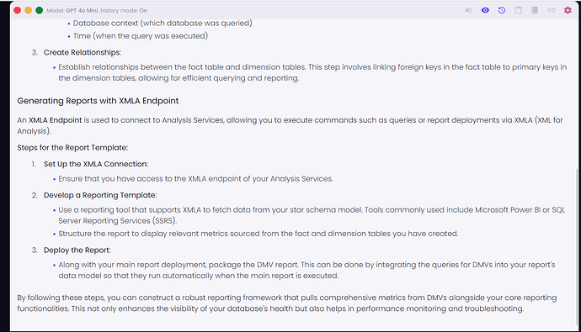
Task: Click the chain link icon
Action: (x=552, y=10)
